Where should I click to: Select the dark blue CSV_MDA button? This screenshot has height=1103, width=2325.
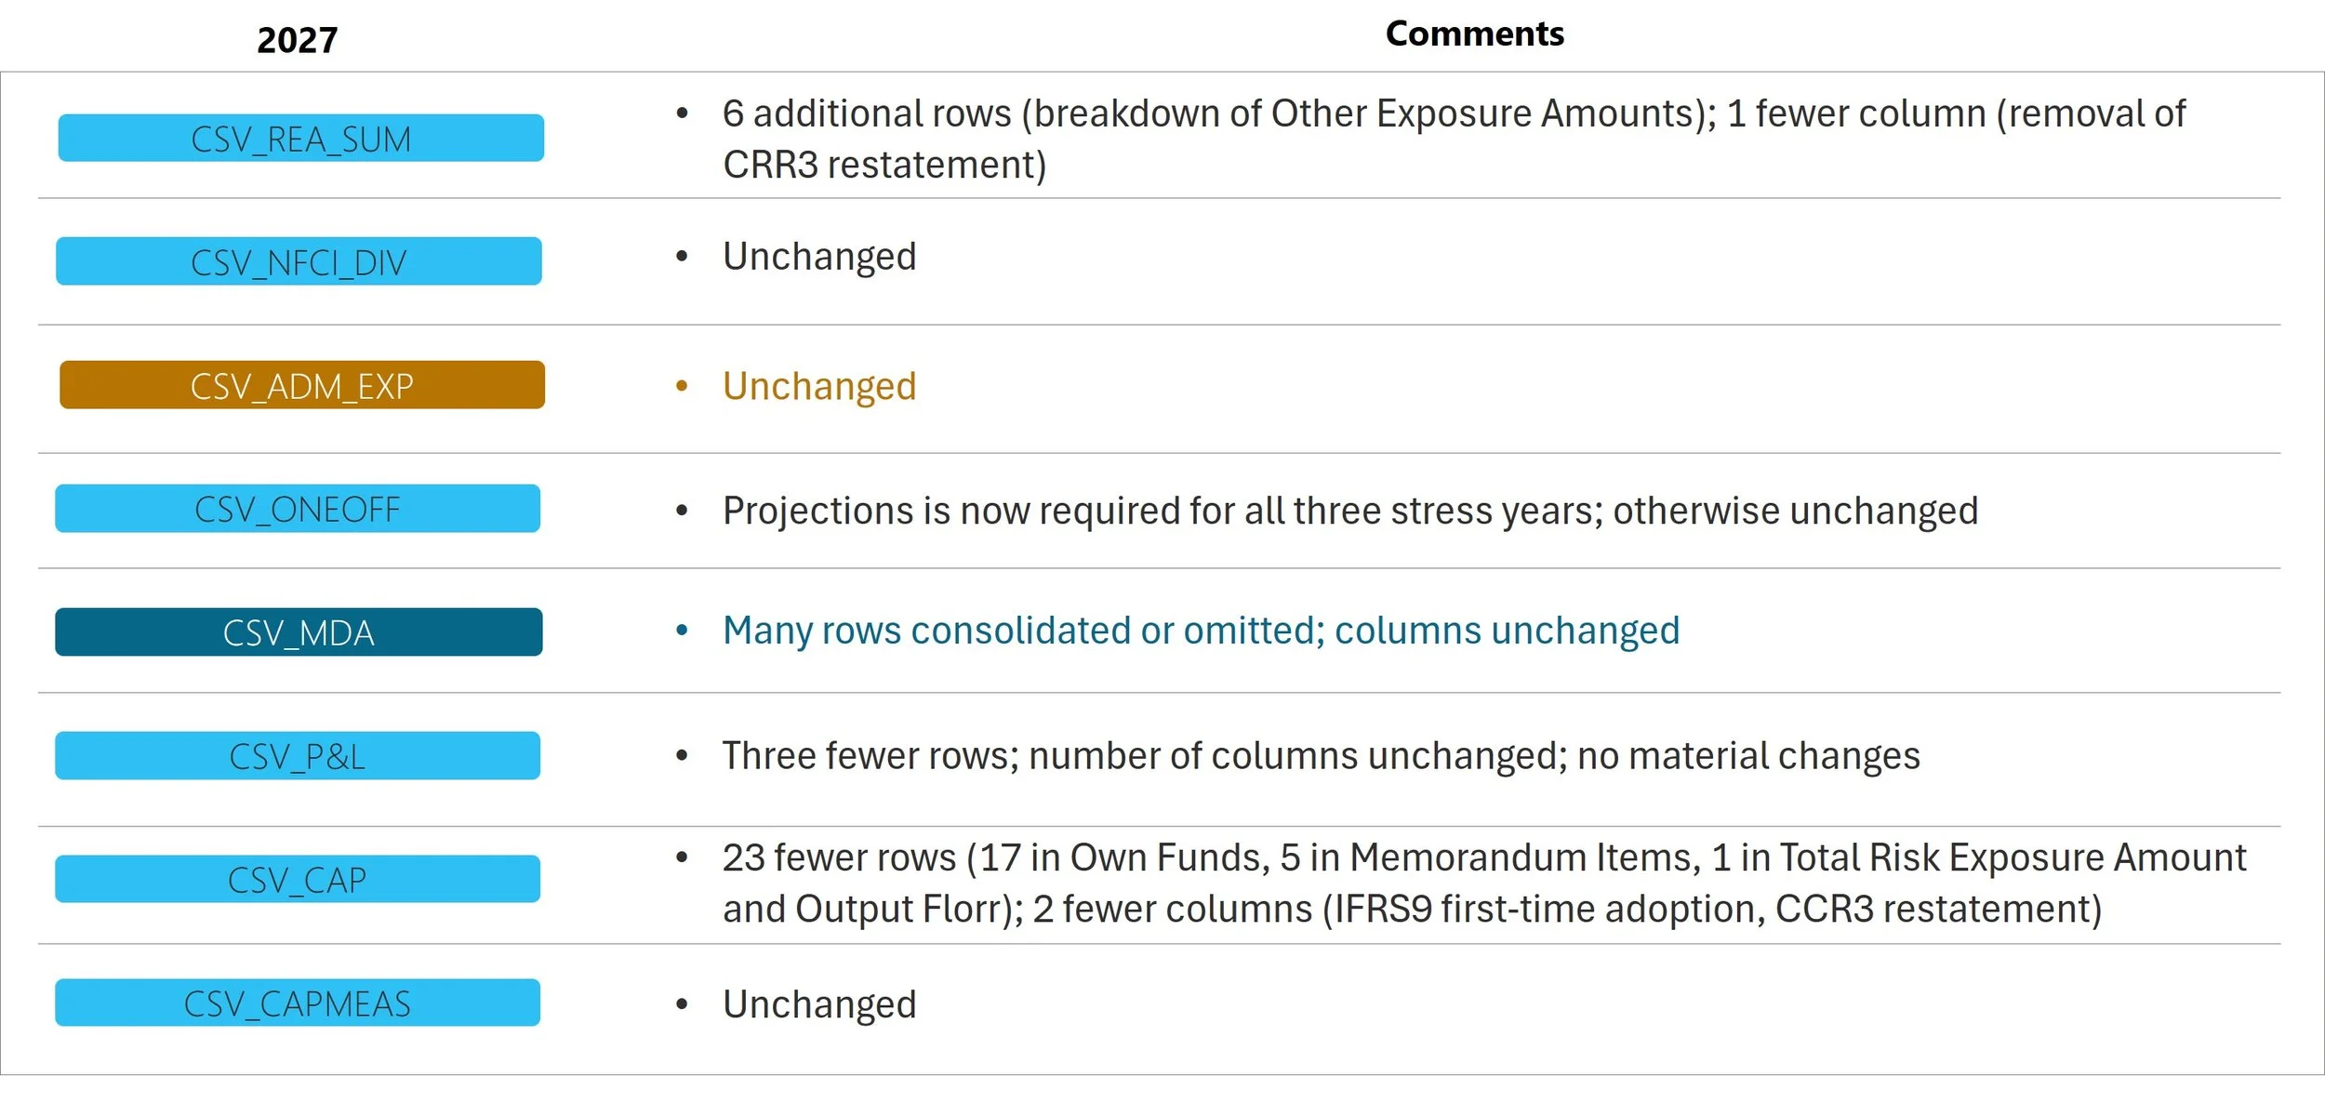pyautogui.click(x=299, y=632)
